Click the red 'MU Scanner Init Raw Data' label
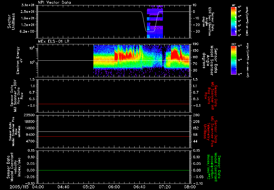Viewport: 274px width, 190px height. click(x=211, y=96)
